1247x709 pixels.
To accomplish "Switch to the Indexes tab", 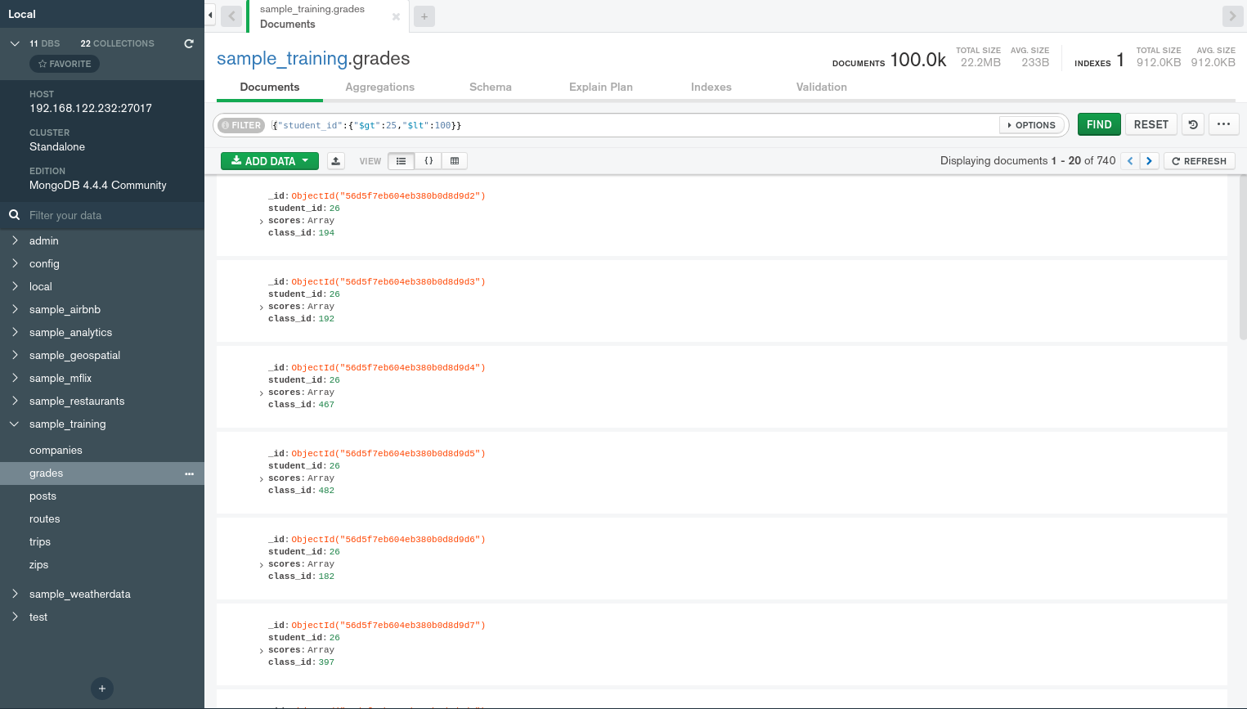I will [x=711, y=87].
